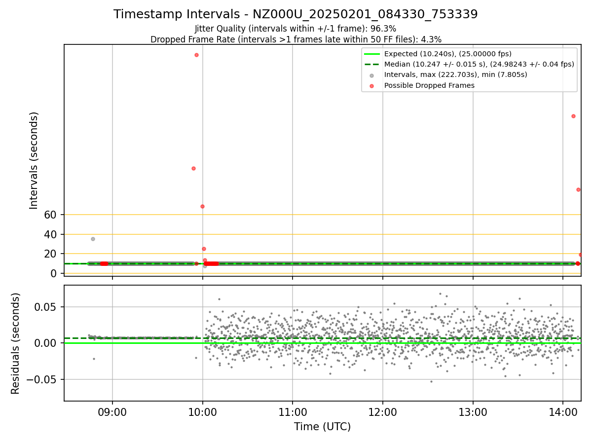The width and height of the screenshot is (592, 444).
Task: Click the 13:00 x-axis tick label
Action: coord(473,412)
